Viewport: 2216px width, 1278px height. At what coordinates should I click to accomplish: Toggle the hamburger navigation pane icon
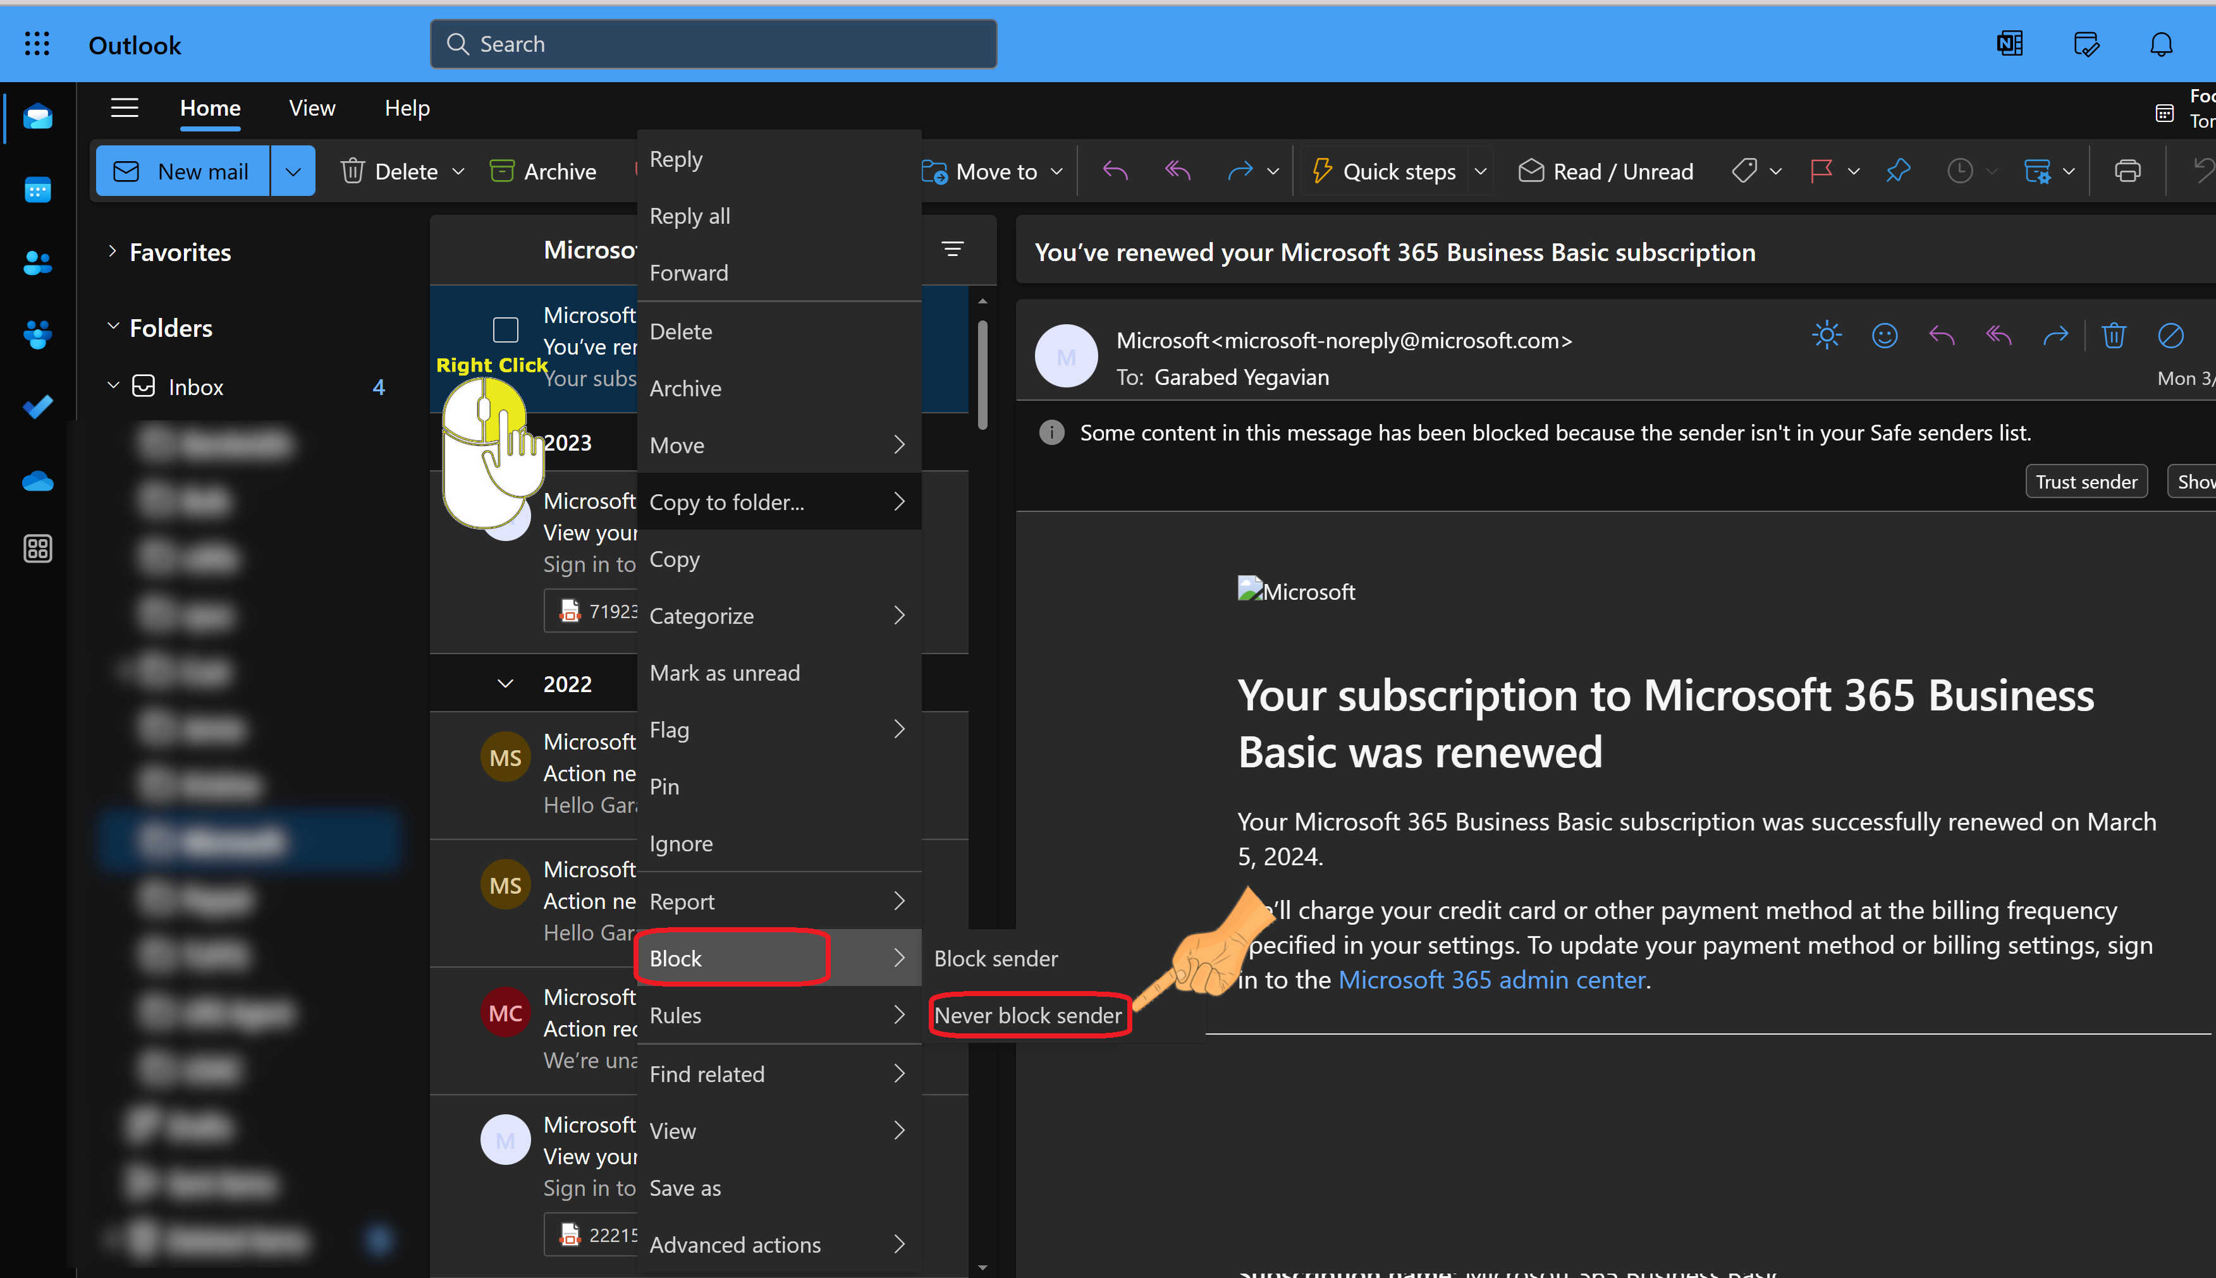(x=125, y=108)
